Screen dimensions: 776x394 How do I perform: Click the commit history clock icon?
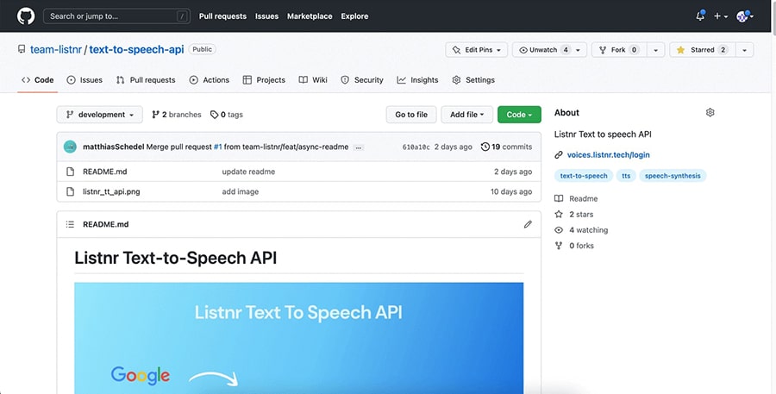(x=485, y=147)
